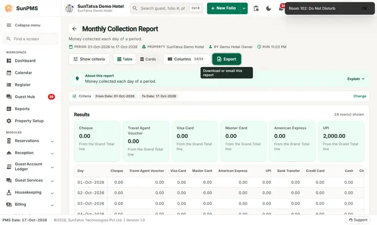Screen dimensions: 377x225
Task: Dismiss Room 102 notification with OK
Action: [x=364, y=8]
